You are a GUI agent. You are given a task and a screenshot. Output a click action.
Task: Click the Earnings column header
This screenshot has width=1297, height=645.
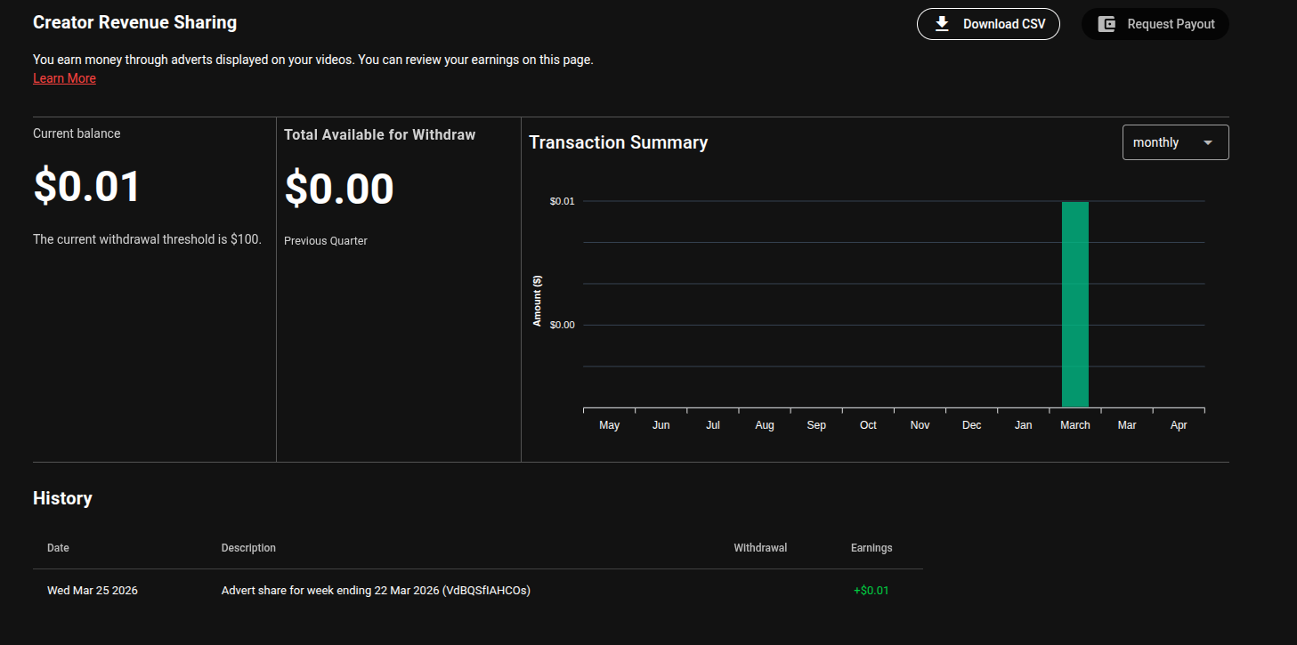coord(871,548)
